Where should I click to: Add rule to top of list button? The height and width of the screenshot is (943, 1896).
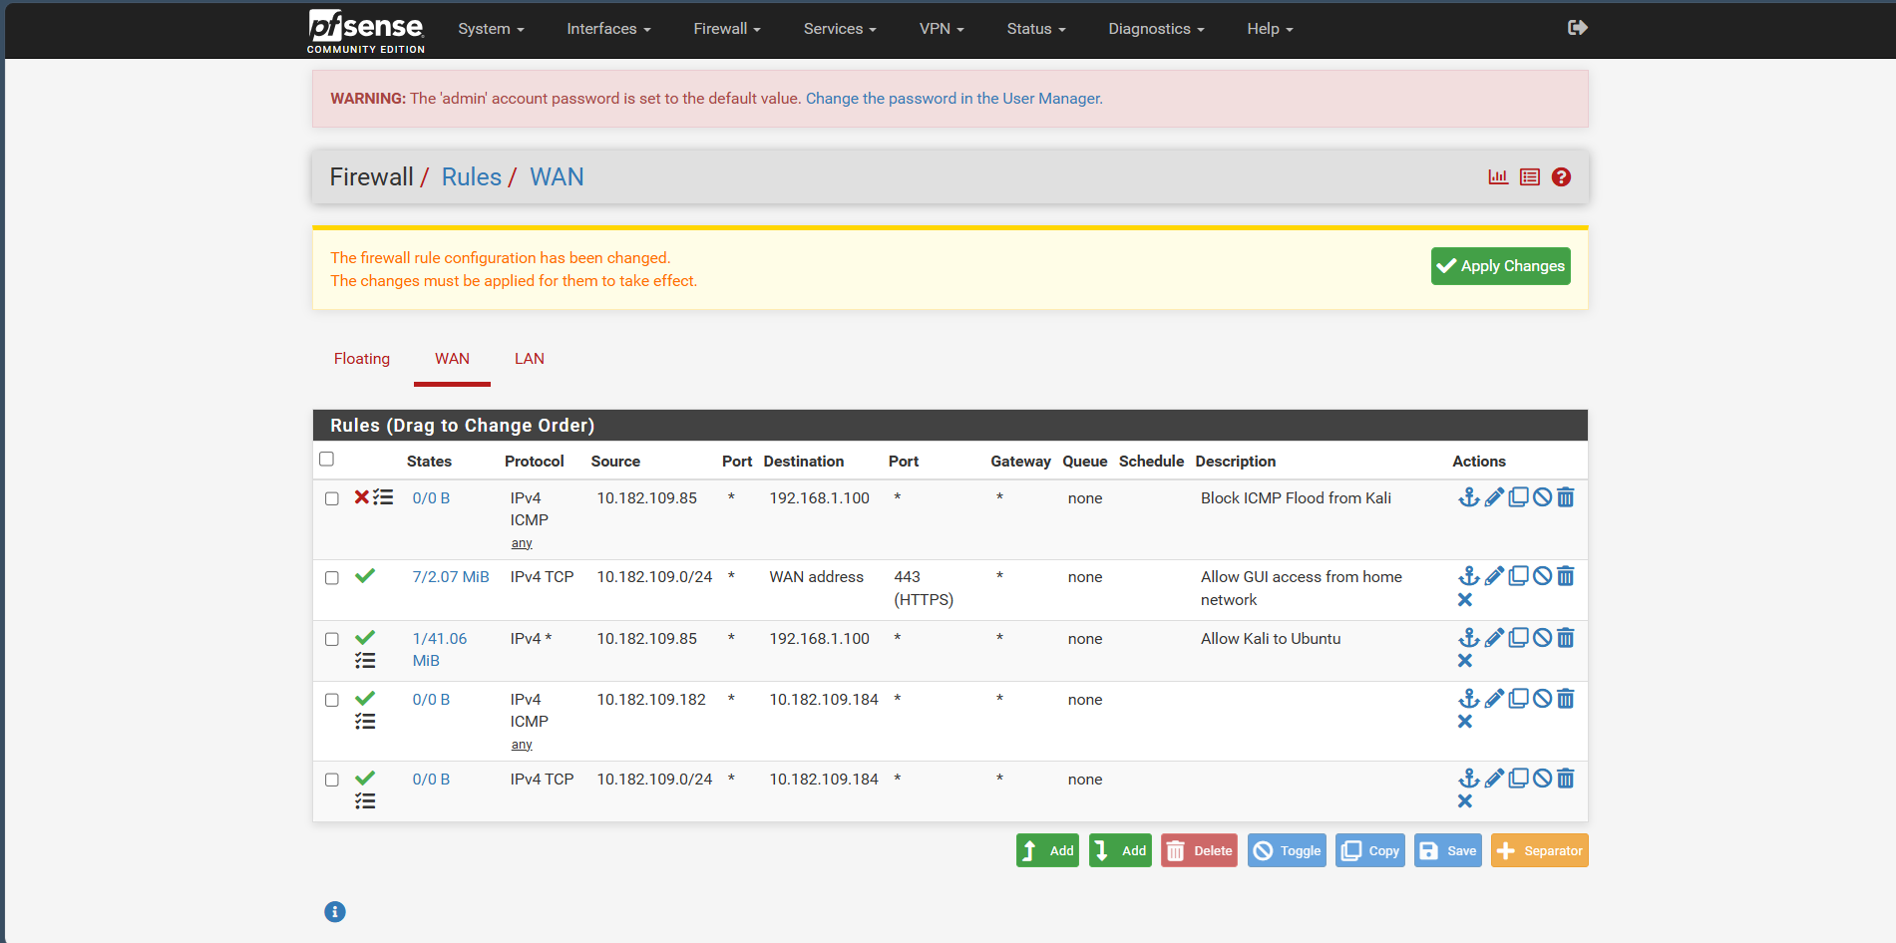tap(1047, 850)
